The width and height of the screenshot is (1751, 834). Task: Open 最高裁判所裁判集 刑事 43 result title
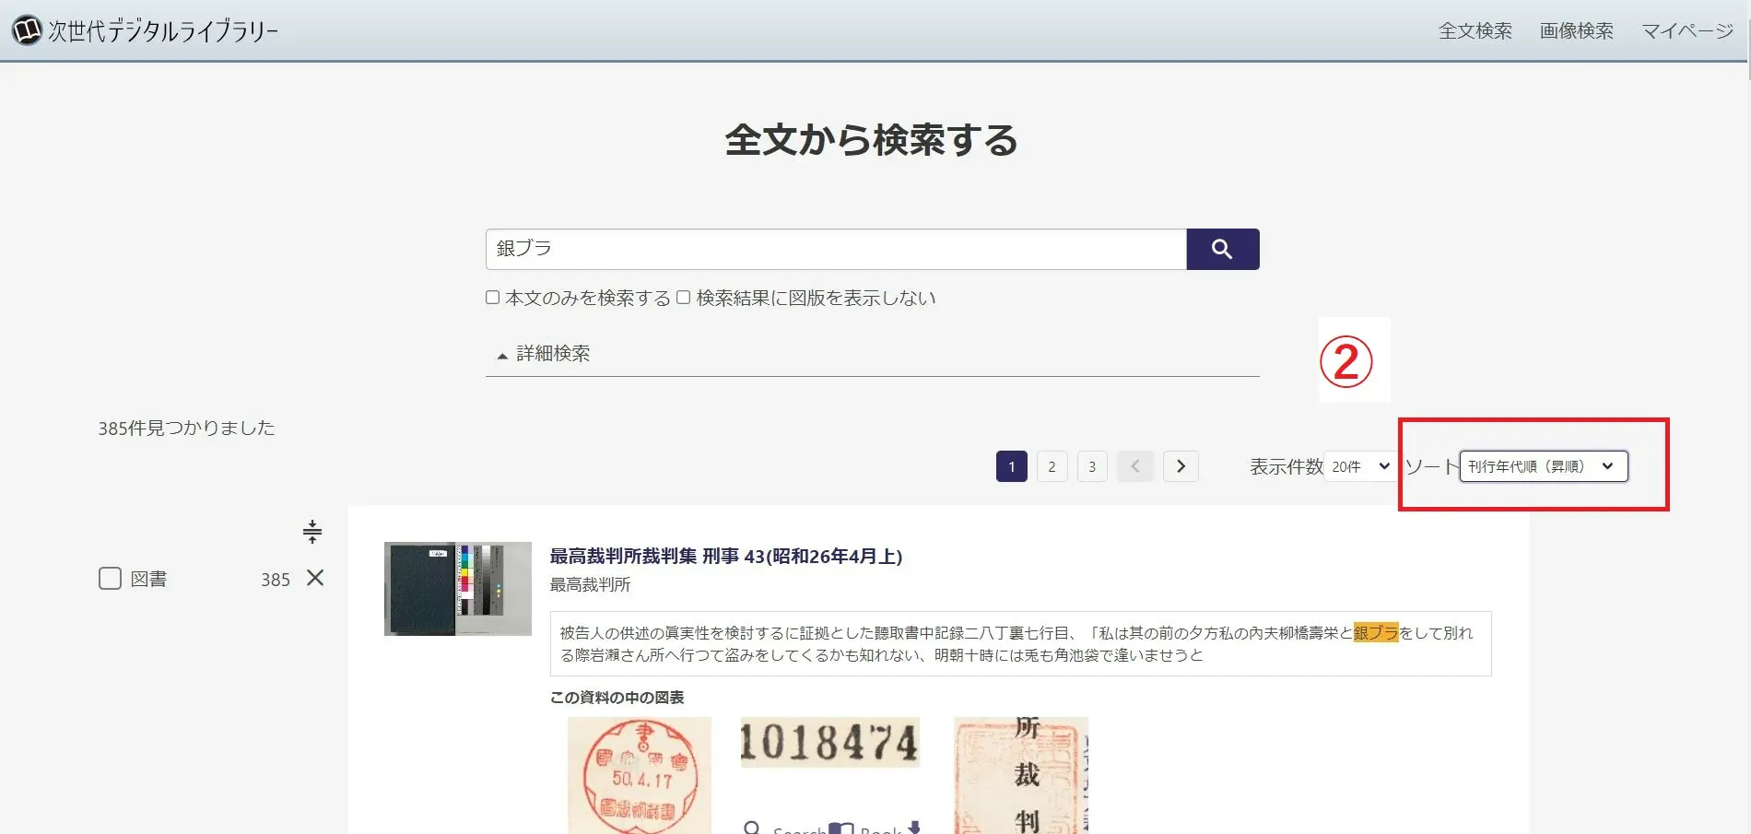pos(725,556)
